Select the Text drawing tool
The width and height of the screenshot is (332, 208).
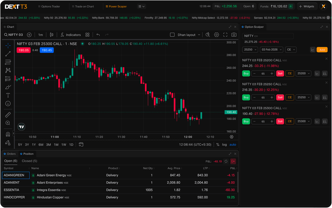tap(8, 95)
